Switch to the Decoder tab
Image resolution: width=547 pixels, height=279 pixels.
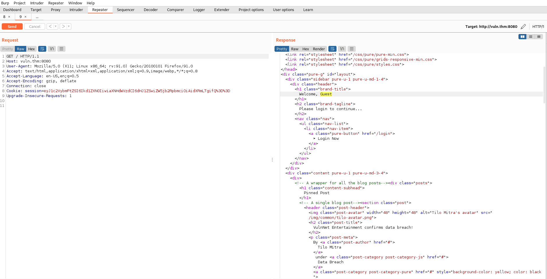click(x=151, y=10)
